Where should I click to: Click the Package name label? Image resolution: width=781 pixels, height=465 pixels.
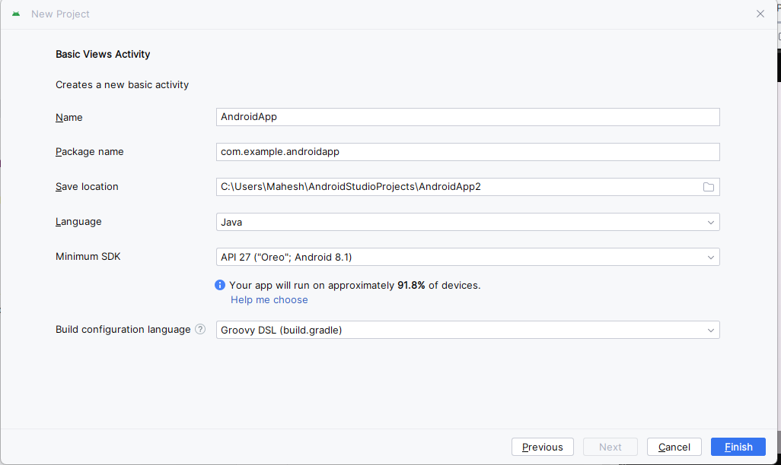point(90,152)
